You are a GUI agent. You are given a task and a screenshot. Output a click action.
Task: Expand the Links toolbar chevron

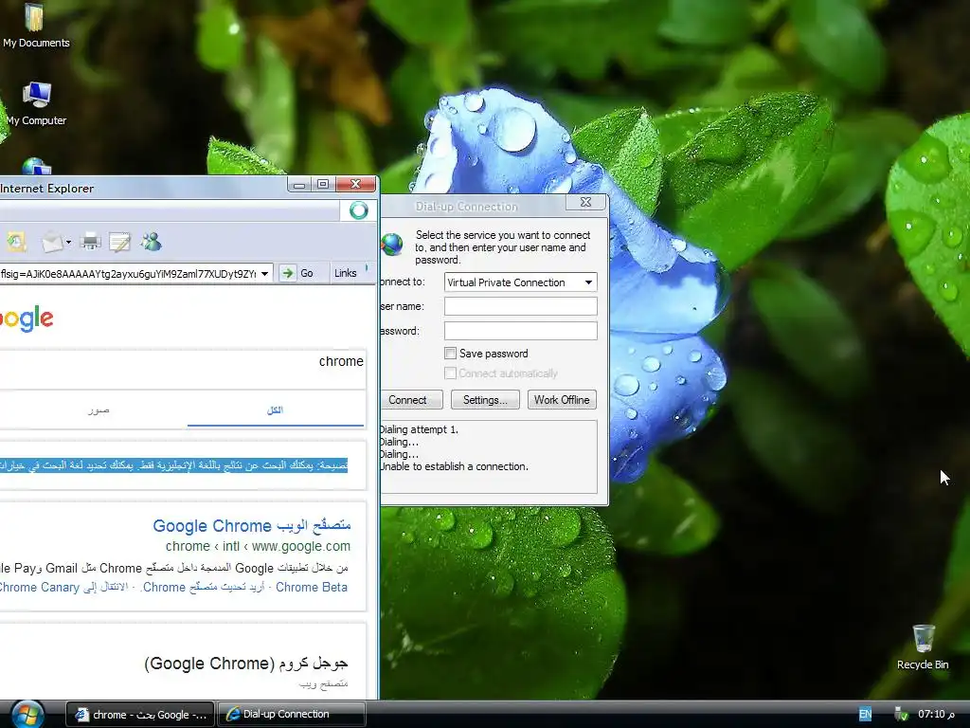367,268
